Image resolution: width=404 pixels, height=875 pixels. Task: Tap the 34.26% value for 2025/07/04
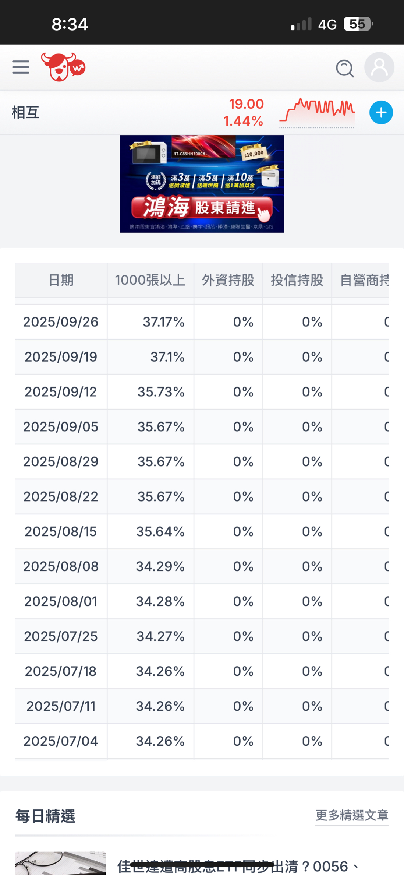160,741
